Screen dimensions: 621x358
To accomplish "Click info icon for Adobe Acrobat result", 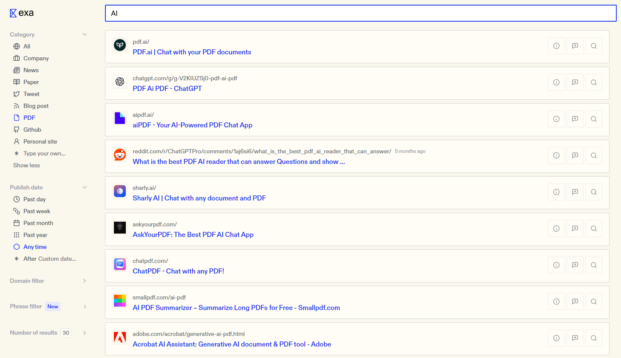I will point(556,338).
